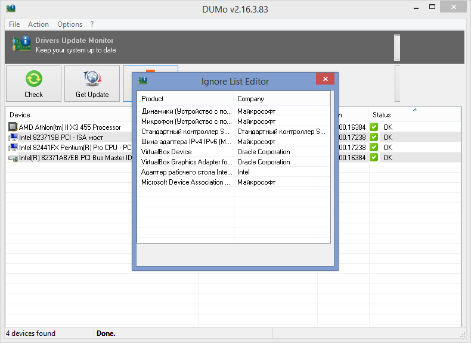
Task: Click Oracle Corporation cell for VirtualBox Graphics Adapter
Action: pyautogui.click(x=264, y=162)
